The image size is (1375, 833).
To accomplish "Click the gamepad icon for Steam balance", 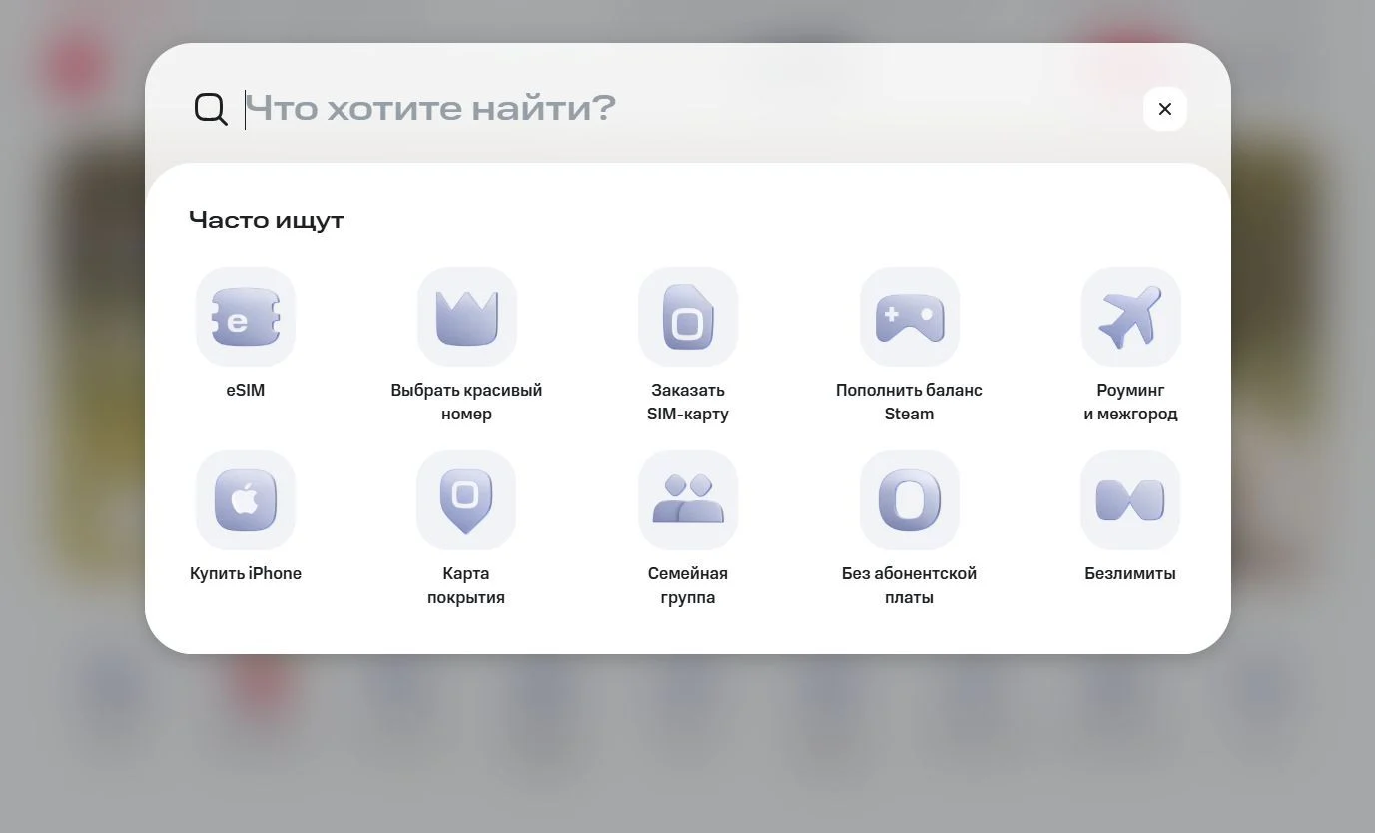I will [910, 317].
